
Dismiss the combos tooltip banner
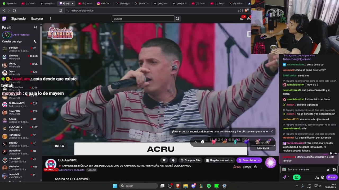pos(272,131)
